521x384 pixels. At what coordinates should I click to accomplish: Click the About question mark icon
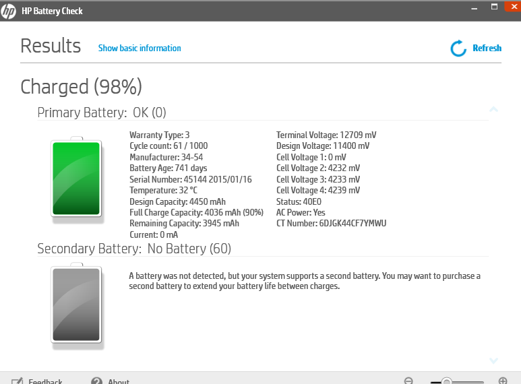tap(96, 381)
